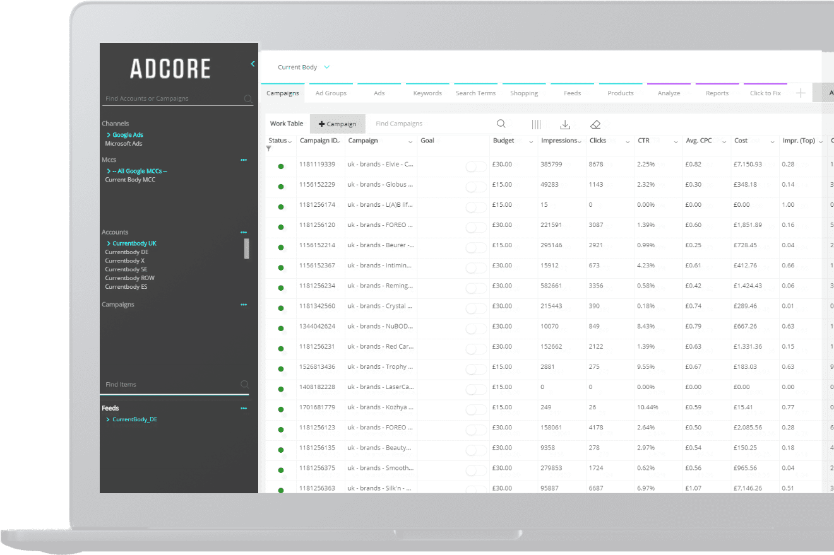The height and width of the screenshot is (555, 834).
Task: Collapse the sidebar with the cyan chevron
Action: [253, 64]
